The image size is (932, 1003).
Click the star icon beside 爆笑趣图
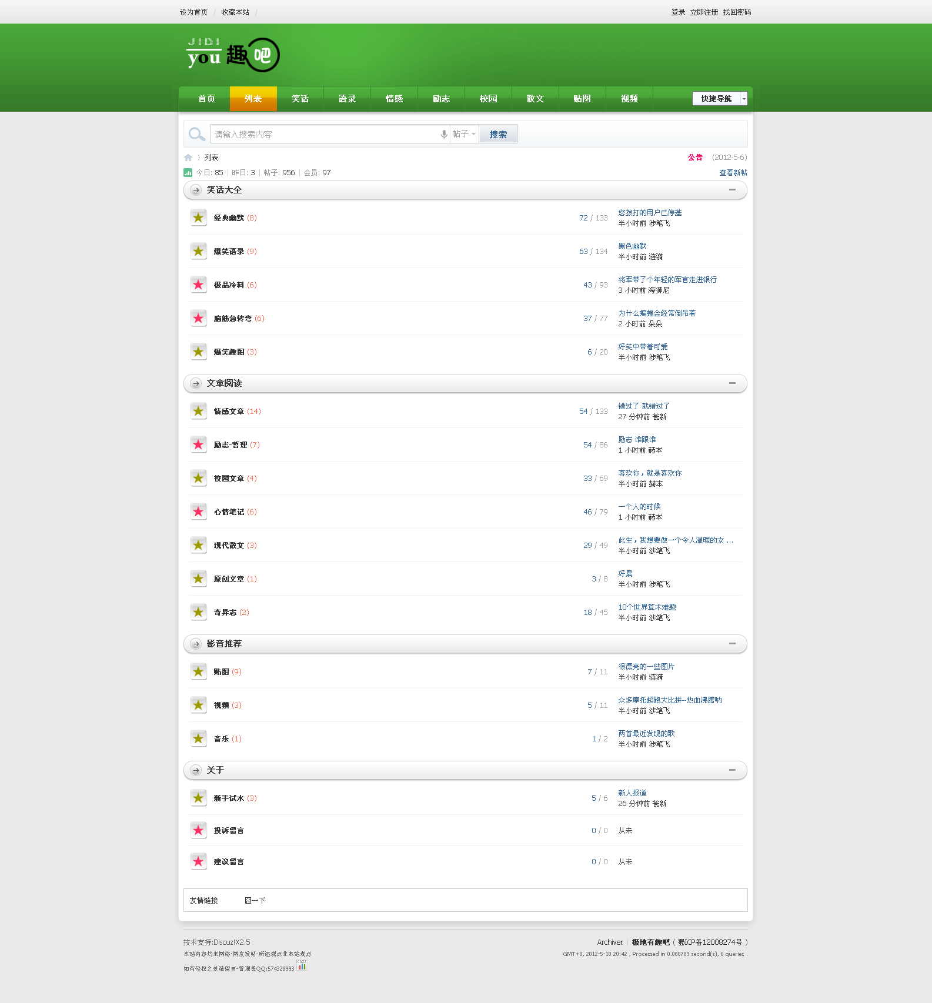tap(198, 352)
